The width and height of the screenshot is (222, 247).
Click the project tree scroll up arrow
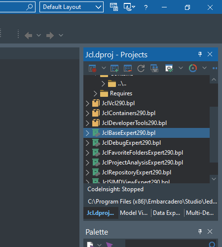coord(214,80)
